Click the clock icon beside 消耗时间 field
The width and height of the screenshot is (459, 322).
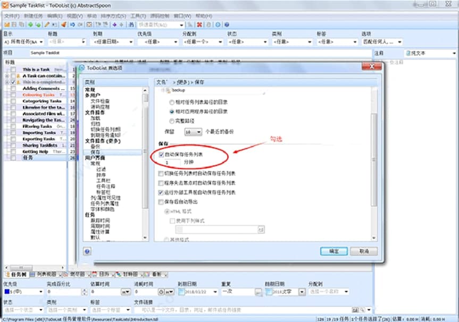161,292
